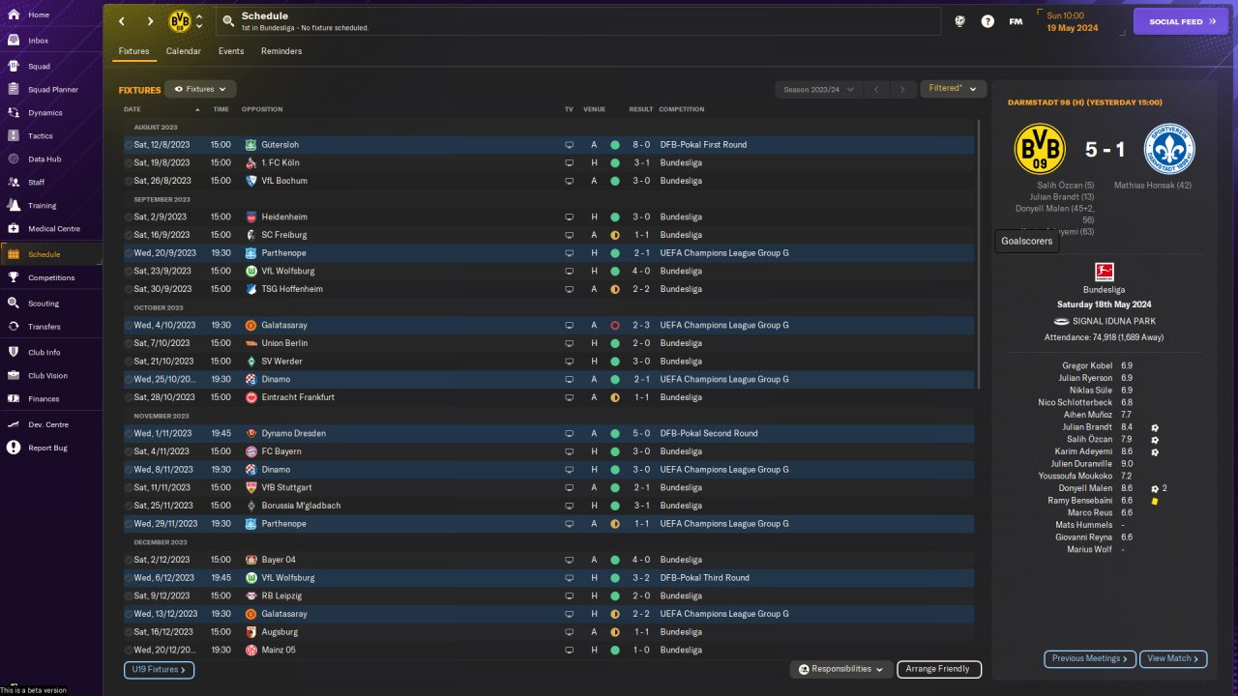
Task: Expand the Filtered dropdown
Action: tap(953, 89)
